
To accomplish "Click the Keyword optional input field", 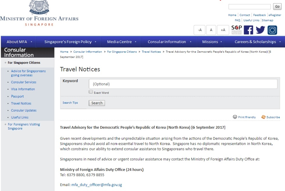I will (x=183, y=84).
